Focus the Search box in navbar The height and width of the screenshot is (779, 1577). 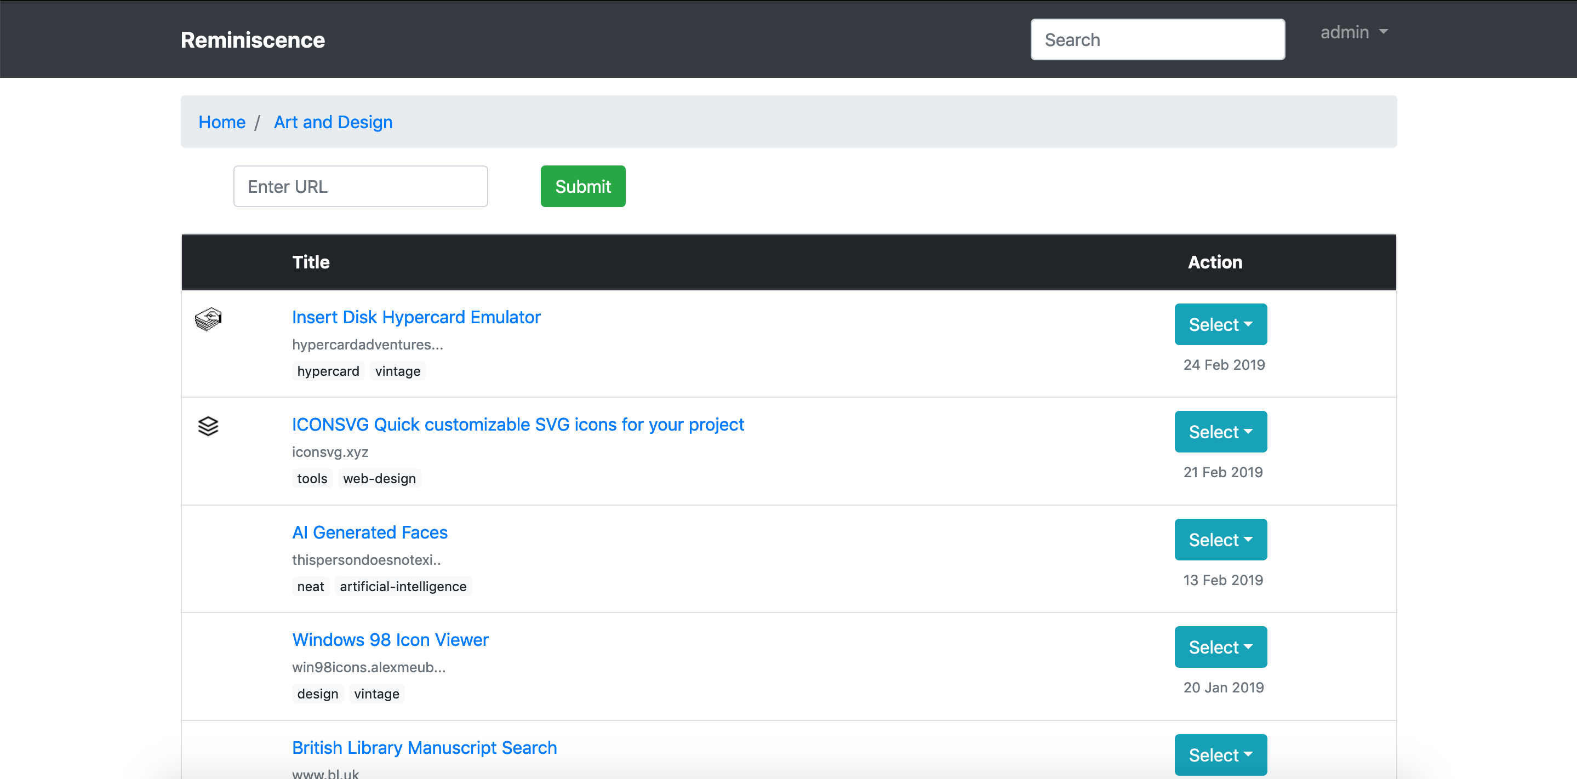click(x=1157, y=39)
